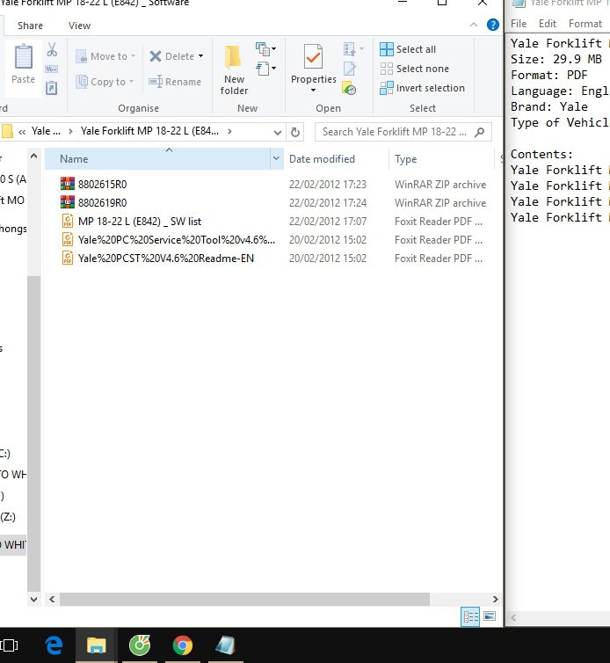The width and height of the screenshot is (610, 663).
Task: Open Google Chrome from the taskbar
Action: point(183,645)
